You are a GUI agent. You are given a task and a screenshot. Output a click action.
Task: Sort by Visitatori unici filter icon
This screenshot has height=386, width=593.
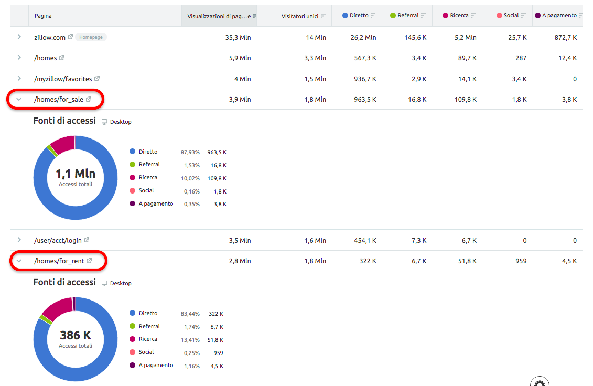pyautogui.click(x=323, y=16)
